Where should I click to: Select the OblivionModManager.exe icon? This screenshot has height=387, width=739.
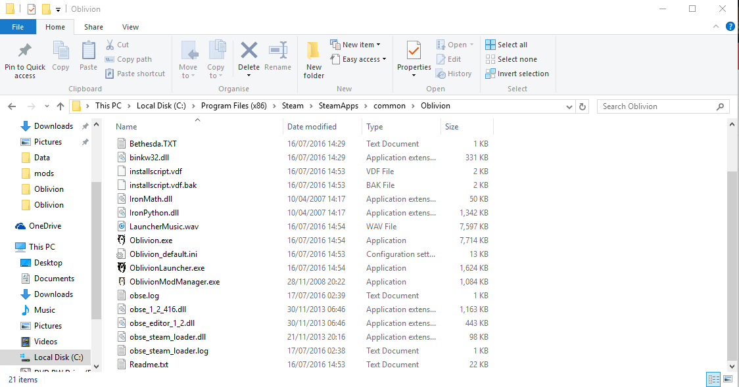tap(122, 281)
